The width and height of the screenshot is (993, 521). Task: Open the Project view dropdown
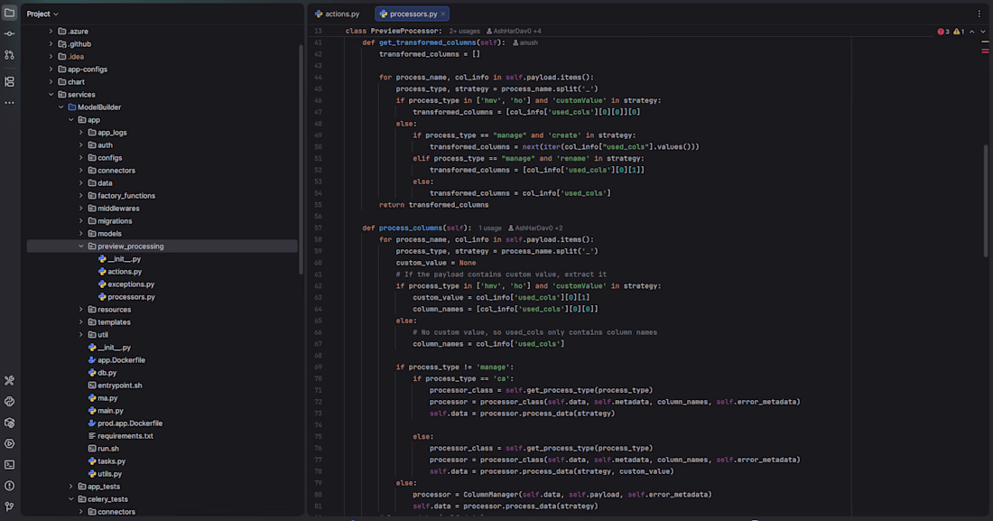pos(42,14)
